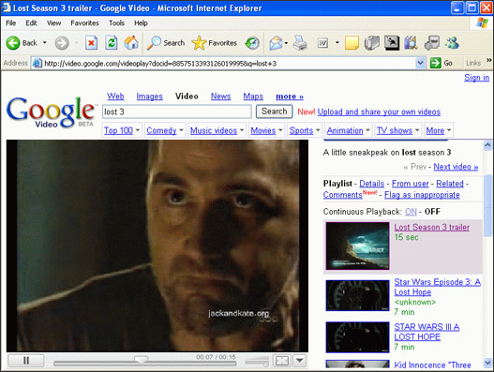This screenshot has width=494, height=372.
Task: Open the Help menu
Action: coord(141,23)
